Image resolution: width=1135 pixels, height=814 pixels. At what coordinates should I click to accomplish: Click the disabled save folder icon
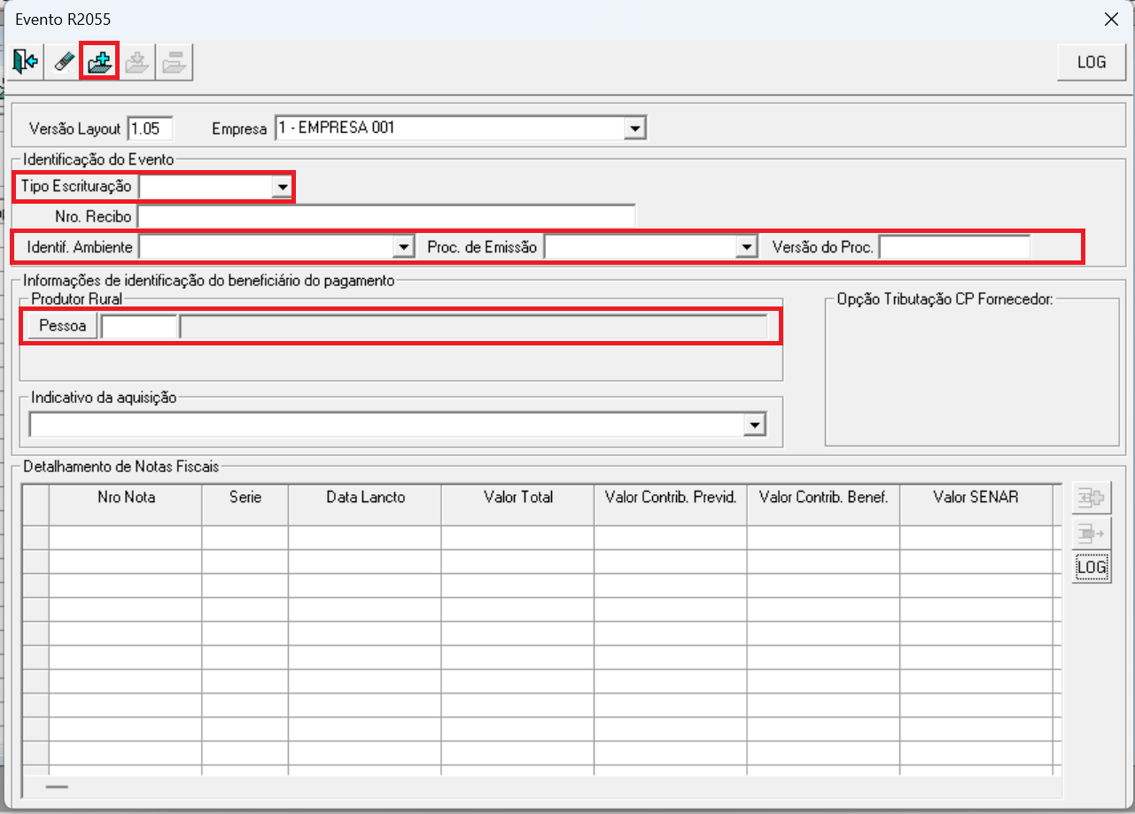[x=136, y=62]
